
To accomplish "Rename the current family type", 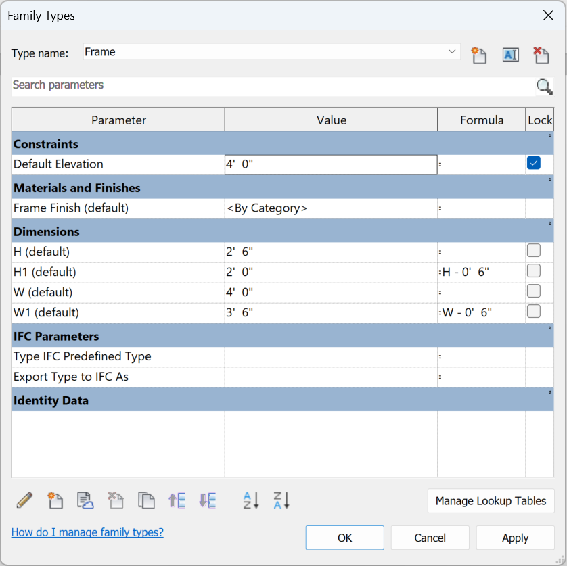I will (510, 55).
